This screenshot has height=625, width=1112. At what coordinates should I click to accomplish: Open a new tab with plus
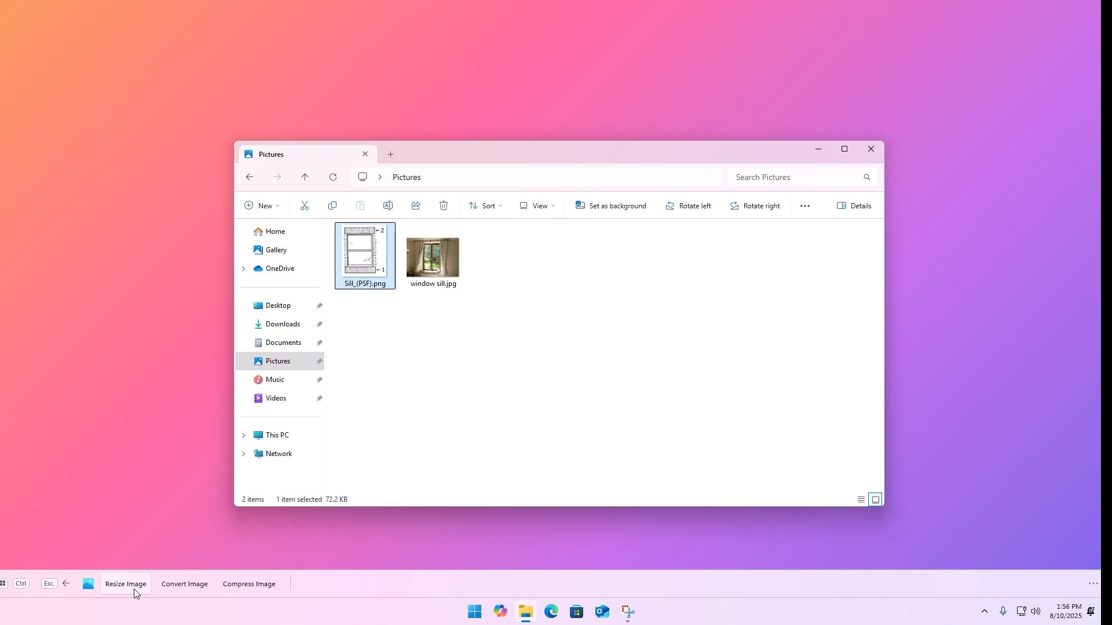pyautogui.click(x=391, y=155)
